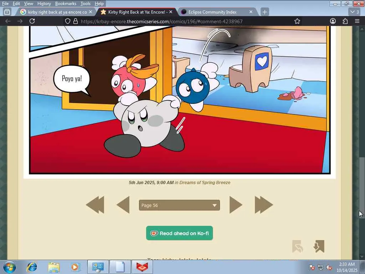Image resolution: width=365 pixels, height=274 pixels.
Task: Click the browser Back arrow
Action: (x=8, y=21)
